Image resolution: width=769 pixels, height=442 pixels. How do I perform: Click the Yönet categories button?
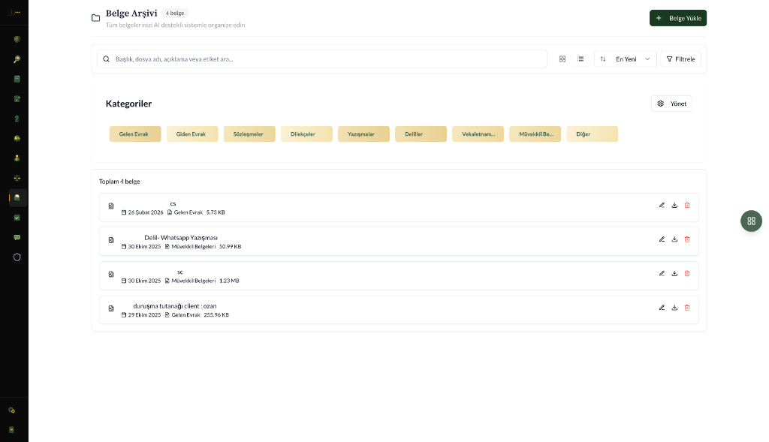671,104
